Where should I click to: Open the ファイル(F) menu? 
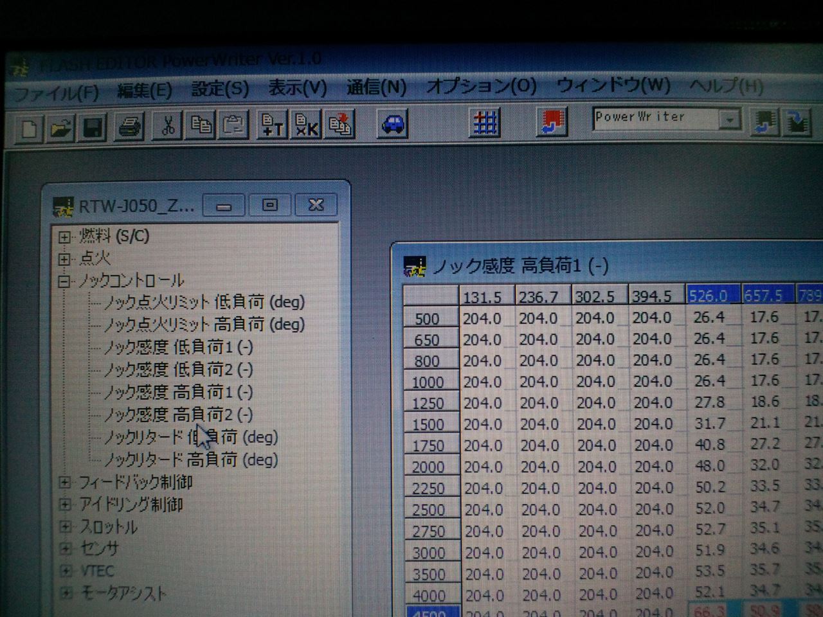pyautogui.click(x=55, y=93)
